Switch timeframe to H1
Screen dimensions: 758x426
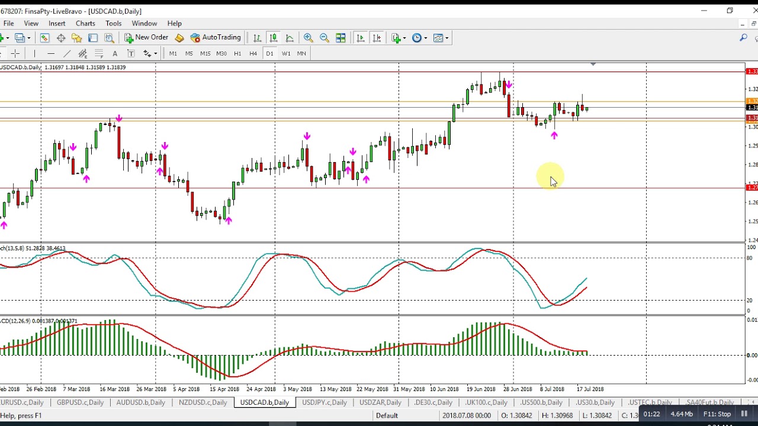click(x=237, y=54)
